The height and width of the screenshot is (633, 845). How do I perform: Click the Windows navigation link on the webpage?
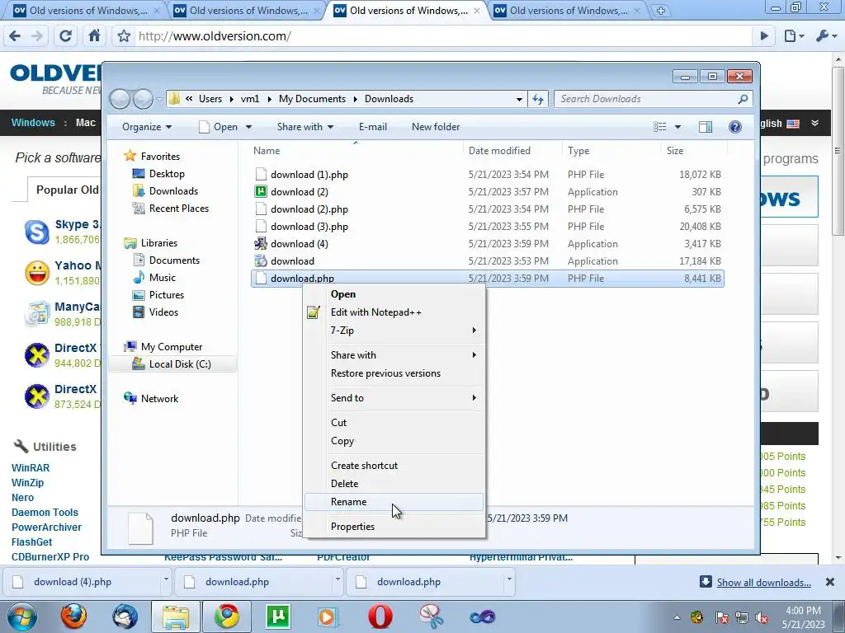[33, 122]
